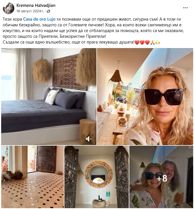This screenshot has height=209, width=194.
Task: Open Kremena Halvadjian's profile picture
Action: 9,8
